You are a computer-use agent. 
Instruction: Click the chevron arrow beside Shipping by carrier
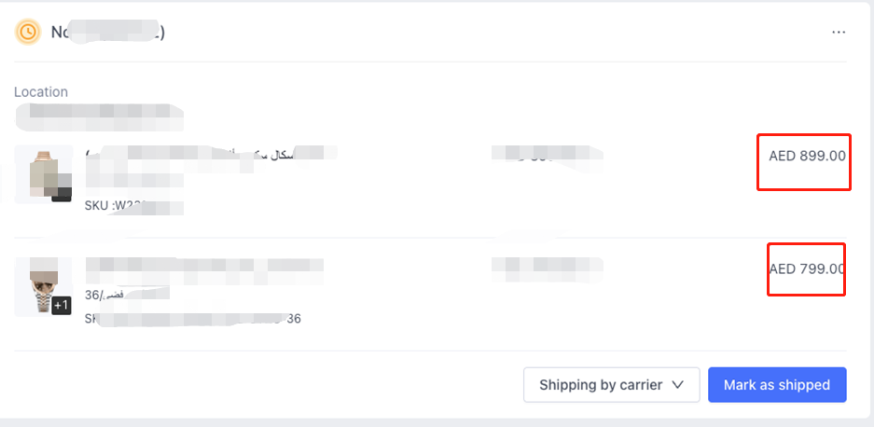[677, 385]
